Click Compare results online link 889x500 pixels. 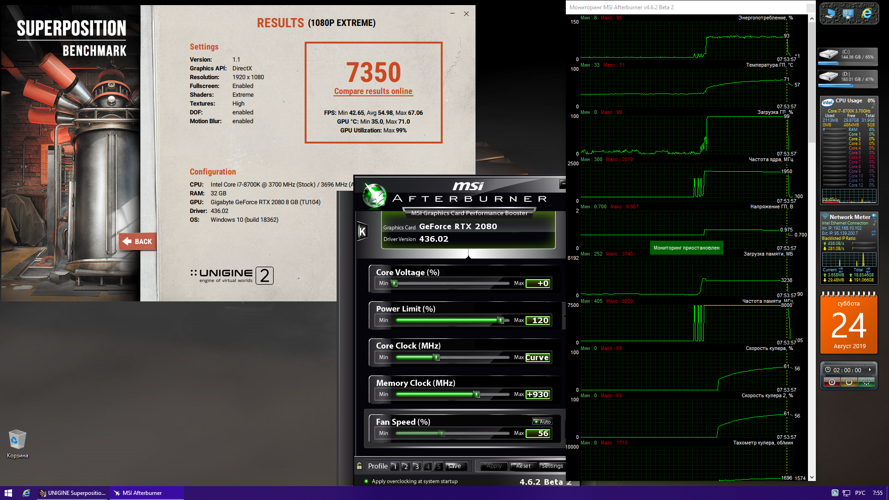click(373, 92)
